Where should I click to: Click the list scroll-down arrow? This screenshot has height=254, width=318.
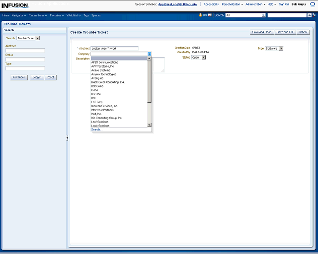[x=149, y=125]
